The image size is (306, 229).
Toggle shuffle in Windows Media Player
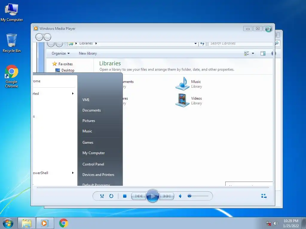click(102, 196)
